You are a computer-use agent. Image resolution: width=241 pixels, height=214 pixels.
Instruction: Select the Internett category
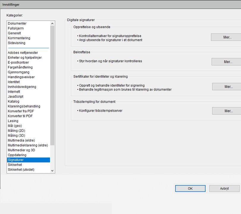pos(14,91)
